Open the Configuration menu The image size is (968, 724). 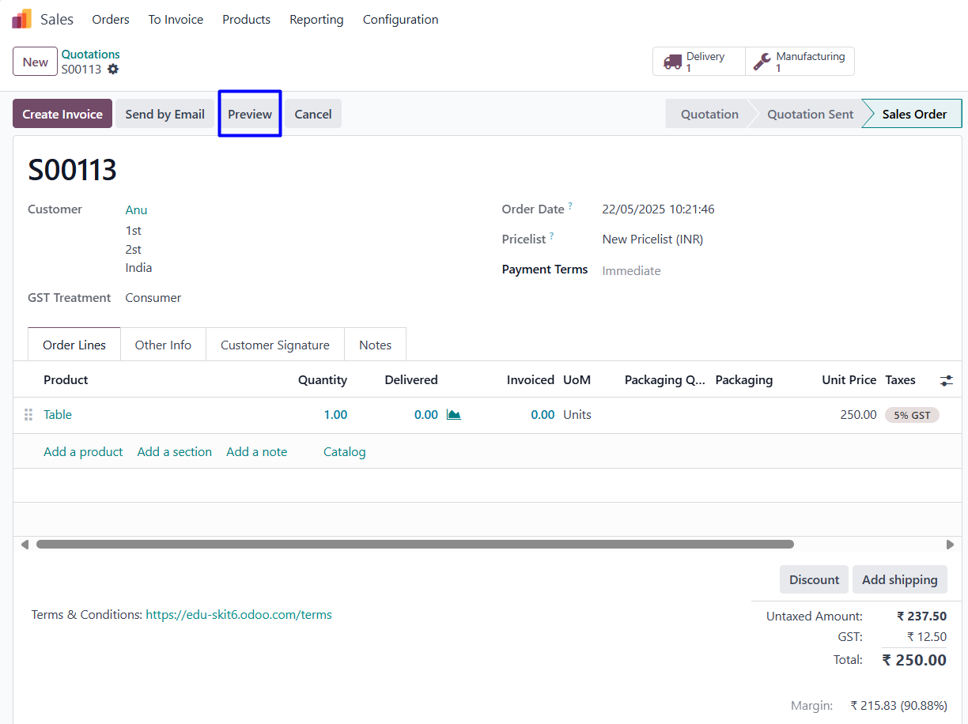[x=400, y=20]
